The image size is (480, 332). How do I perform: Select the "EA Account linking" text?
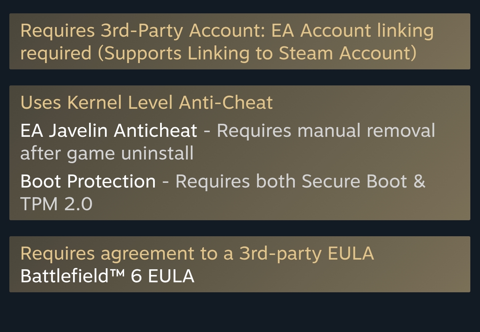[x=352, y=31]
